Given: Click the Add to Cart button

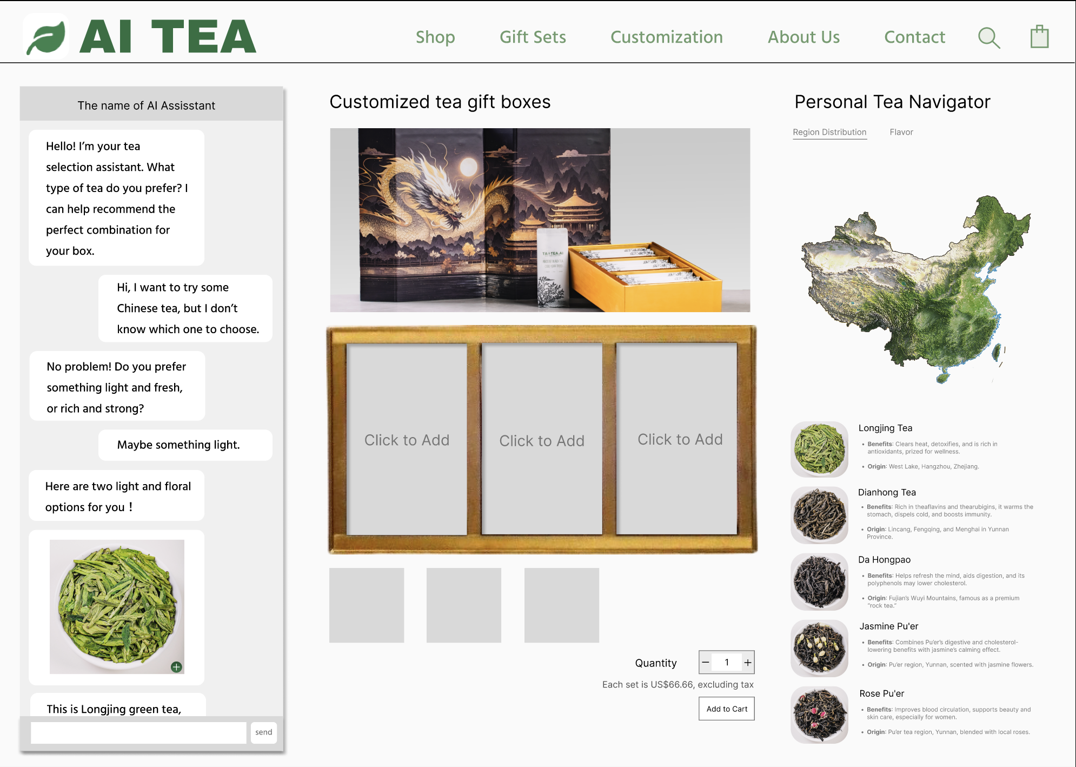Looking at the screenshot, I should (726, 709).
